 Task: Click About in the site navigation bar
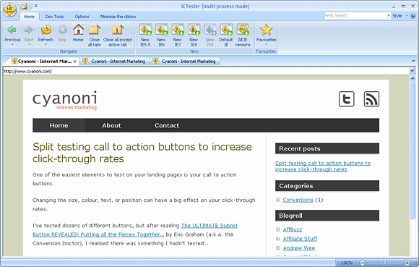111,125
